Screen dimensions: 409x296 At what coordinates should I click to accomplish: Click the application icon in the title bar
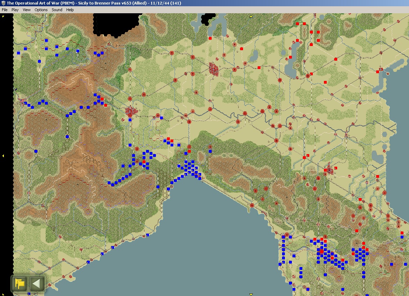(3, 3)
